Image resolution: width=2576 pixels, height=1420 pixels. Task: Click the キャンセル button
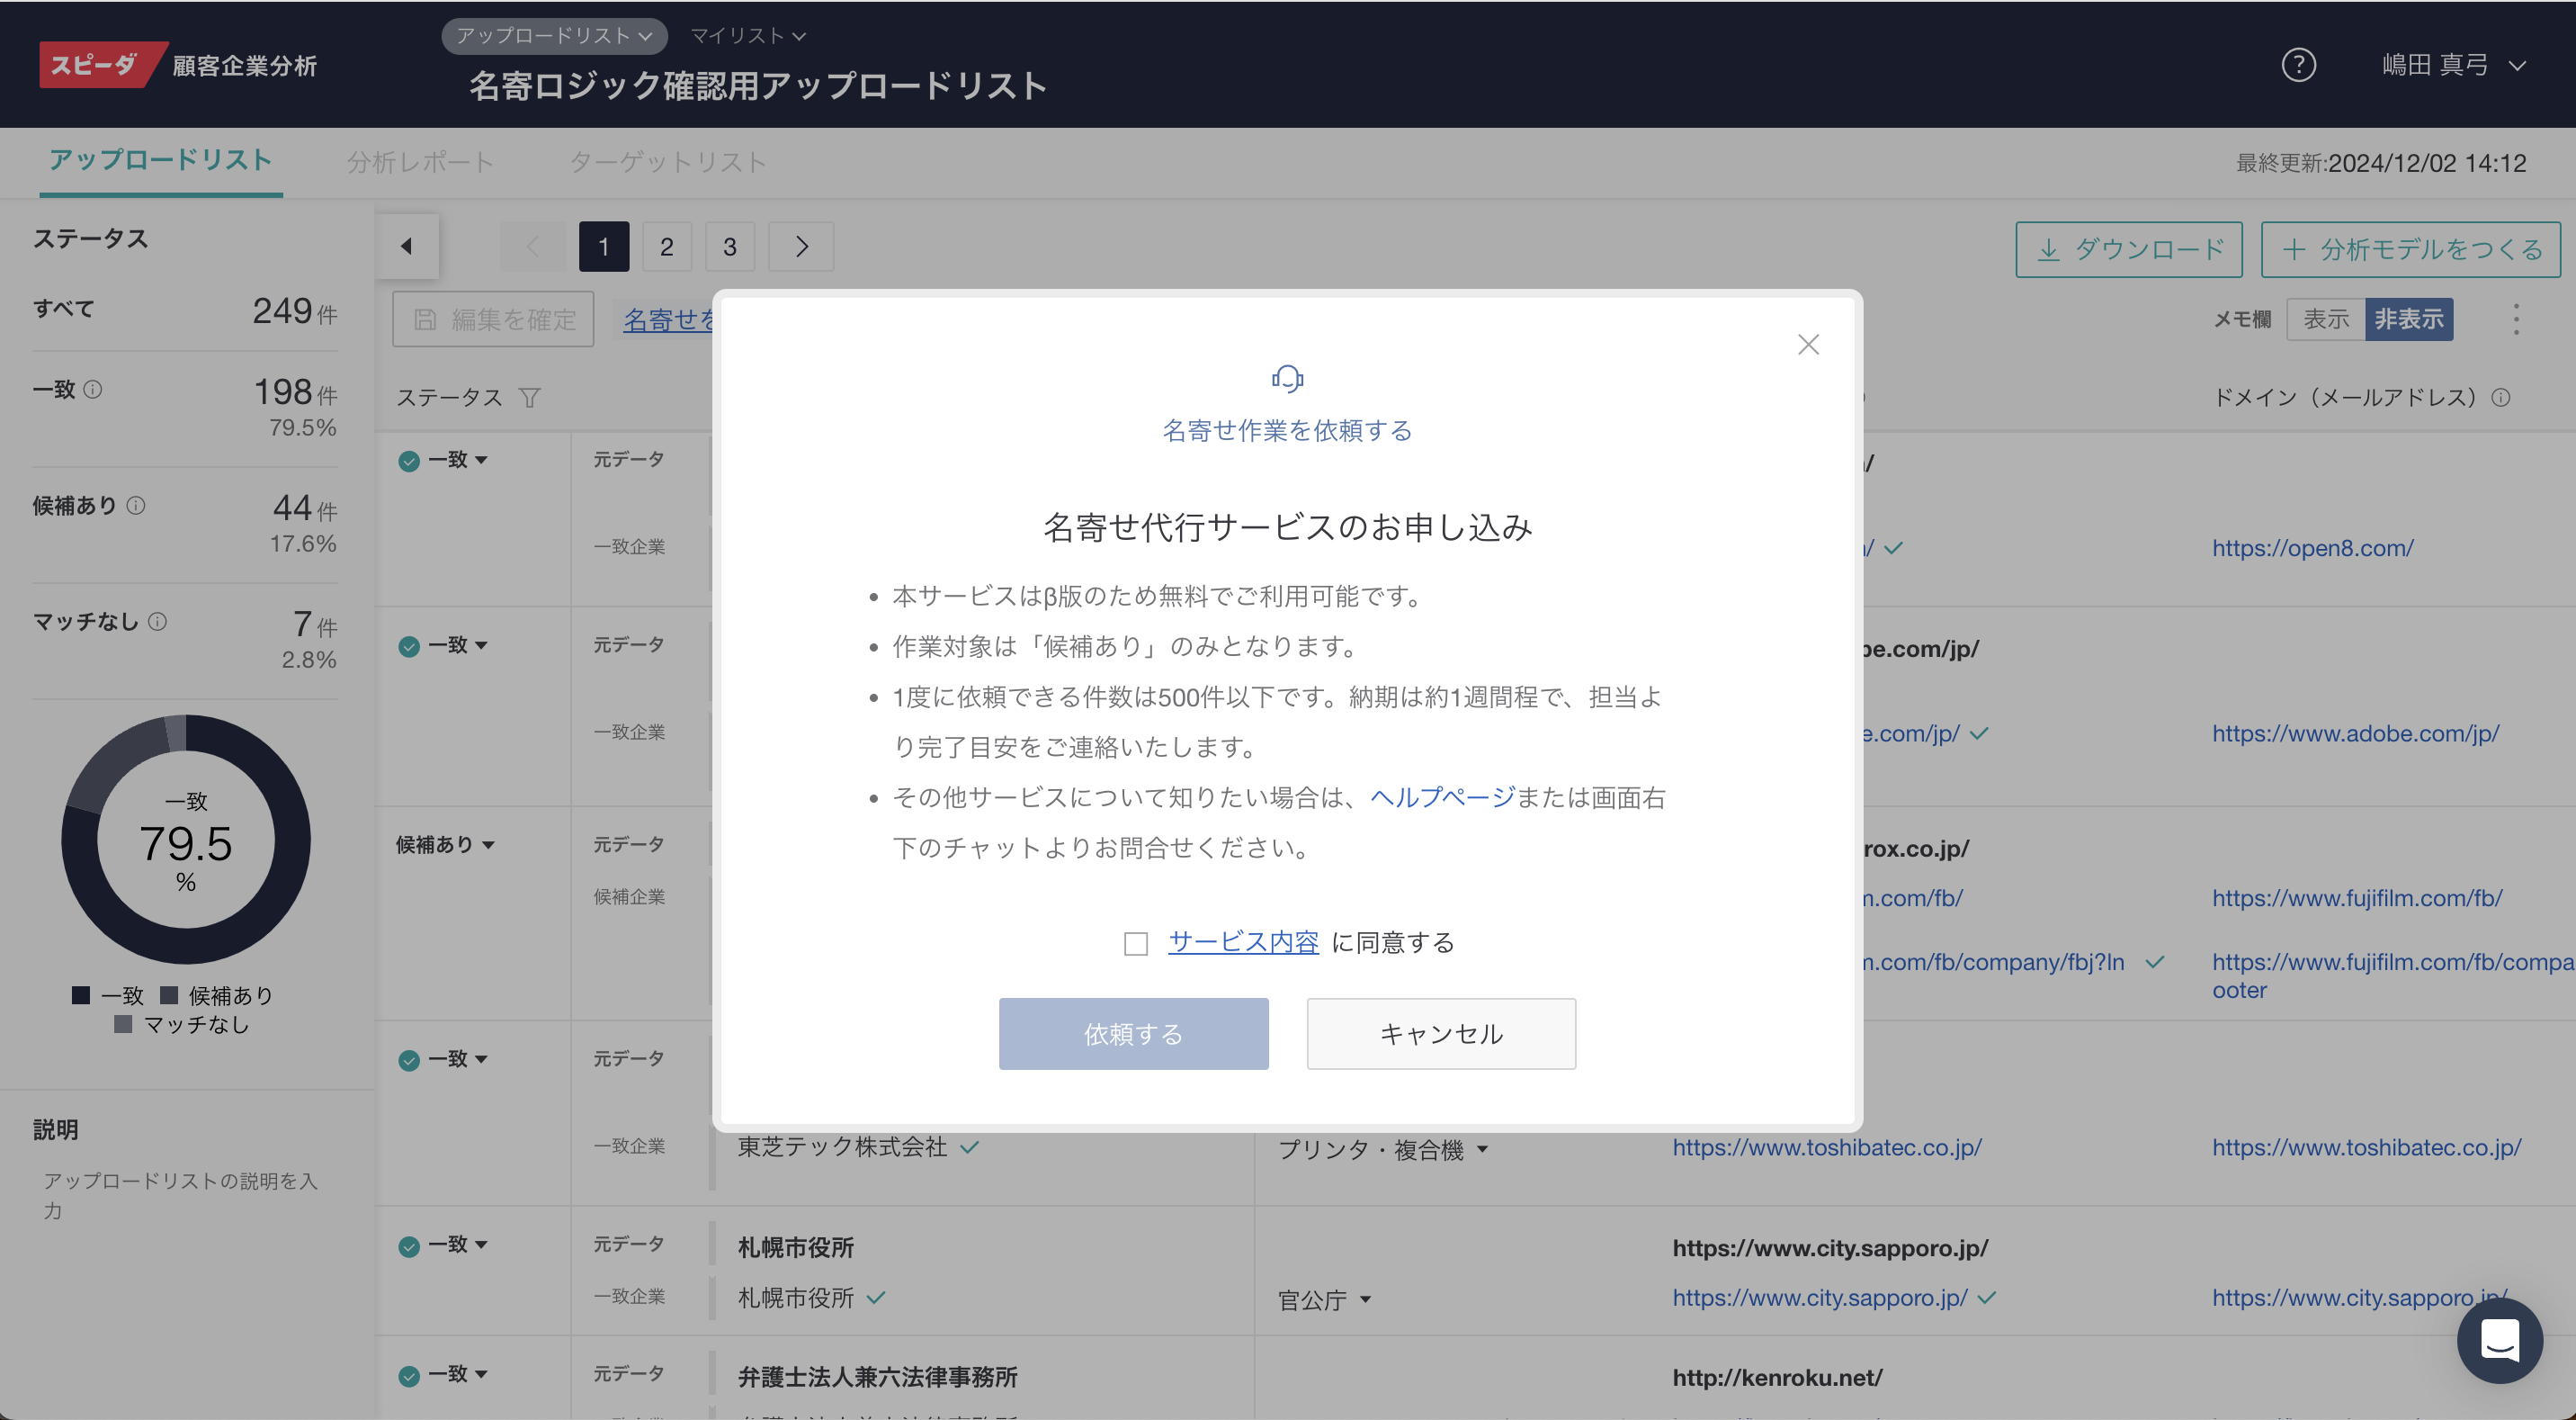click(x=1440, y=1034)
